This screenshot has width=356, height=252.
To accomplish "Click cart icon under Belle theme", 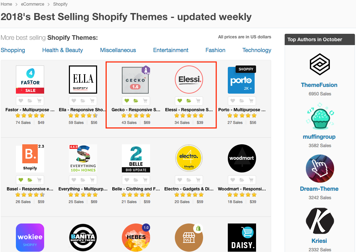I will tap(145, 180).
